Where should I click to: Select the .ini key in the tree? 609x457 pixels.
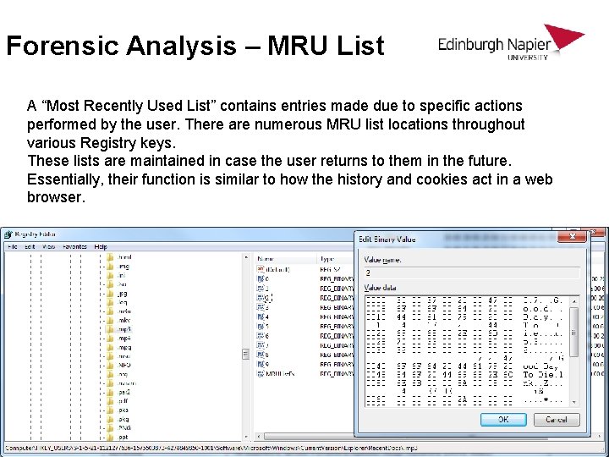click(x=122, y=275)
